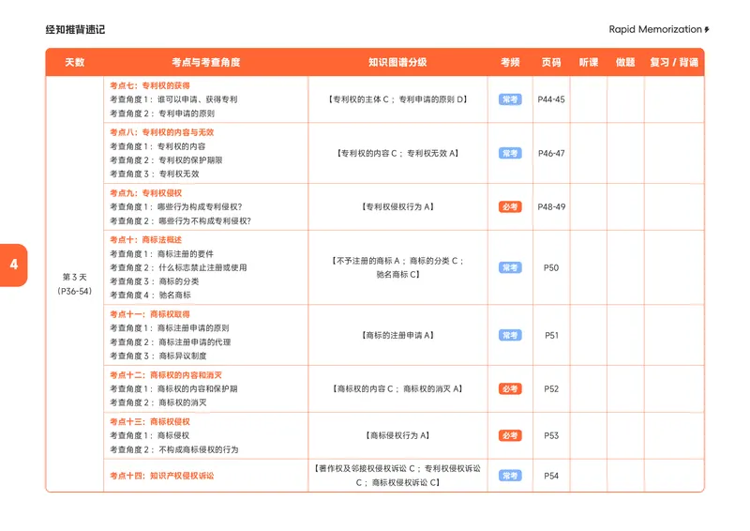Select the 做题 column header
The width and height of the screenshot is (750, 531).
625,62
